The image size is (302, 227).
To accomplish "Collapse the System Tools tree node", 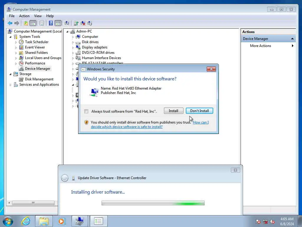I will click(x=10, y=37).
